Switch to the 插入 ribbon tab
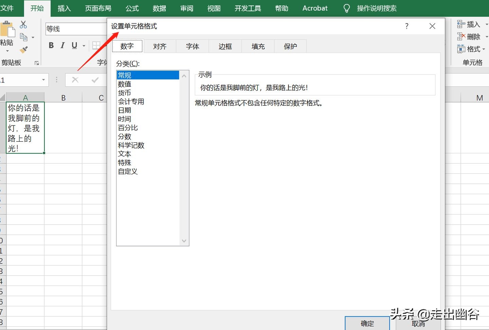 pos(64,8)
